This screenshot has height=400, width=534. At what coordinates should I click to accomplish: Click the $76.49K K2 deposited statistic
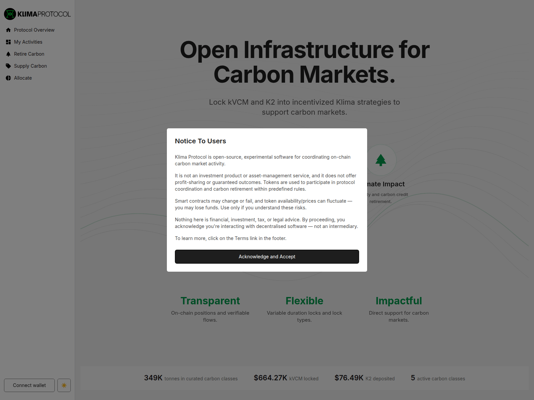coord(365,378)
